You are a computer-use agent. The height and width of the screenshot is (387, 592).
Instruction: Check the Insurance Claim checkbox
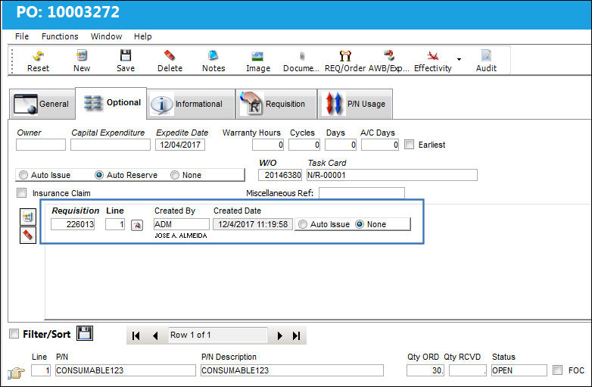click(x=21, y=193)
